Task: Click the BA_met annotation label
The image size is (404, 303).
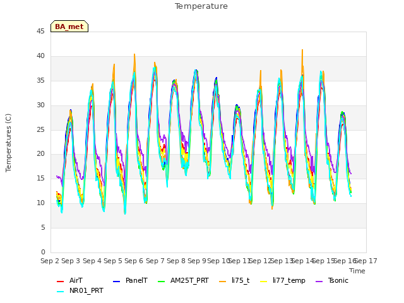Action: (x=69, y=27)
